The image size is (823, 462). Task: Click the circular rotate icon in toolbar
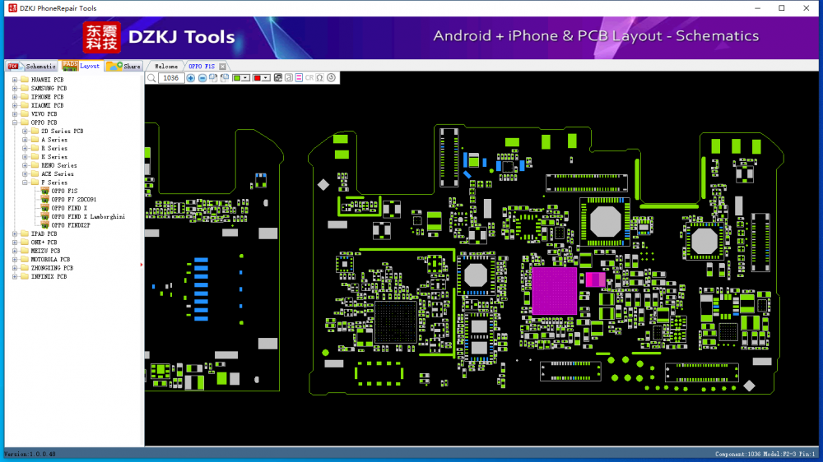coord(331,78)
